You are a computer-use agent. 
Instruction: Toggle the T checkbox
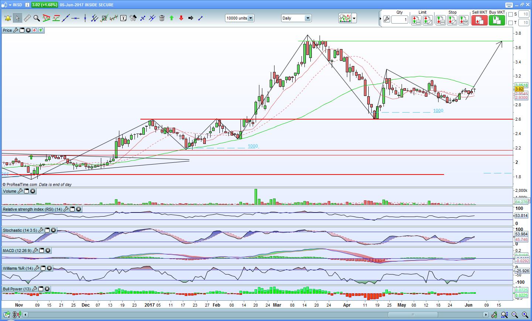tap(511, 23)
